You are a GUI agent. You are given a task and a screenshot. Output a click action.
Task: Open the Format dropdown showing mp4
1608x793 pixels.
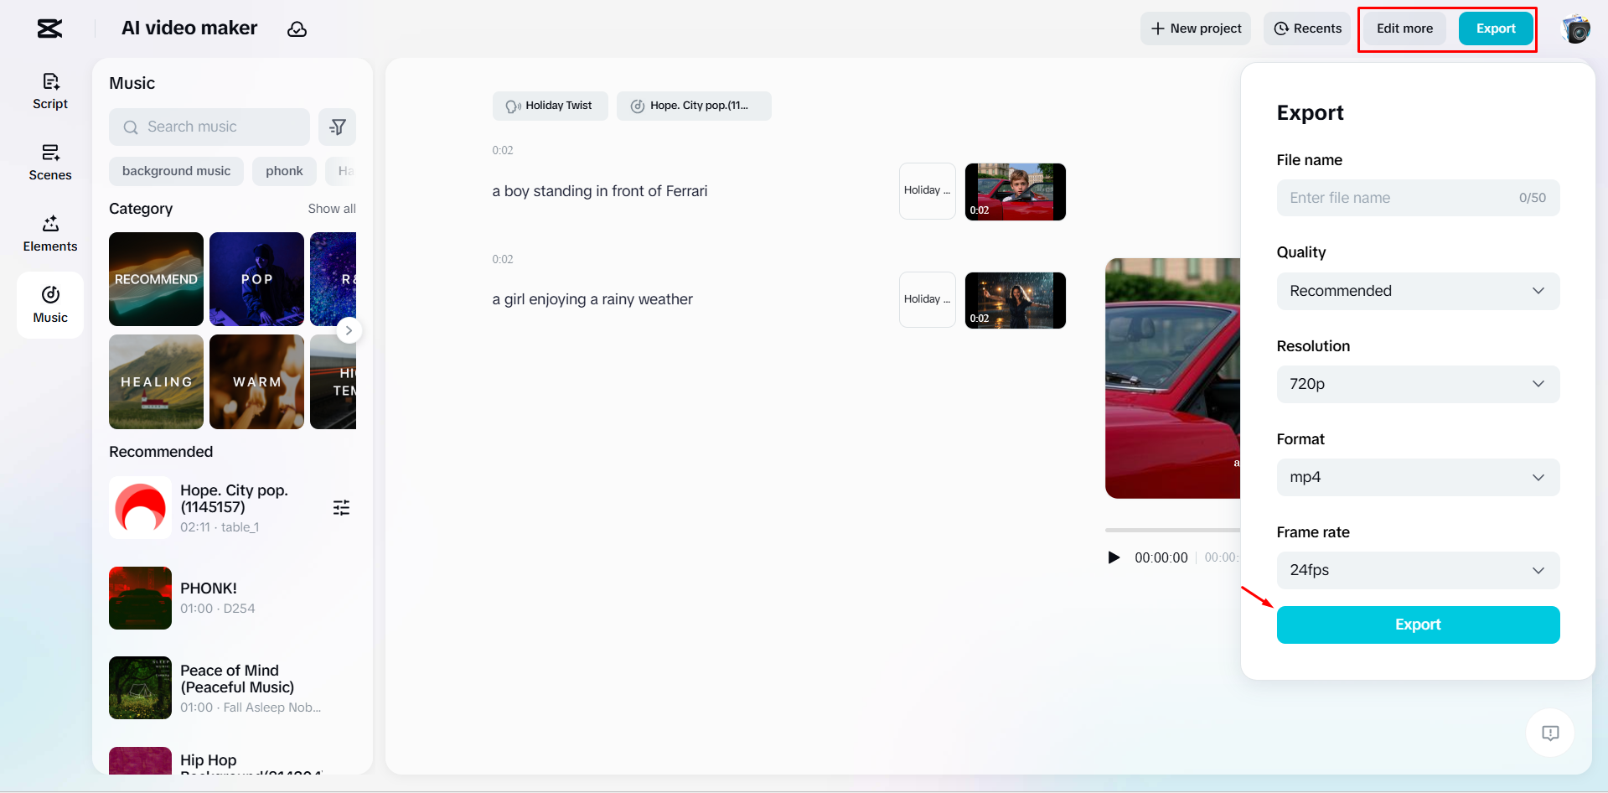click(x=1417, y=477)
